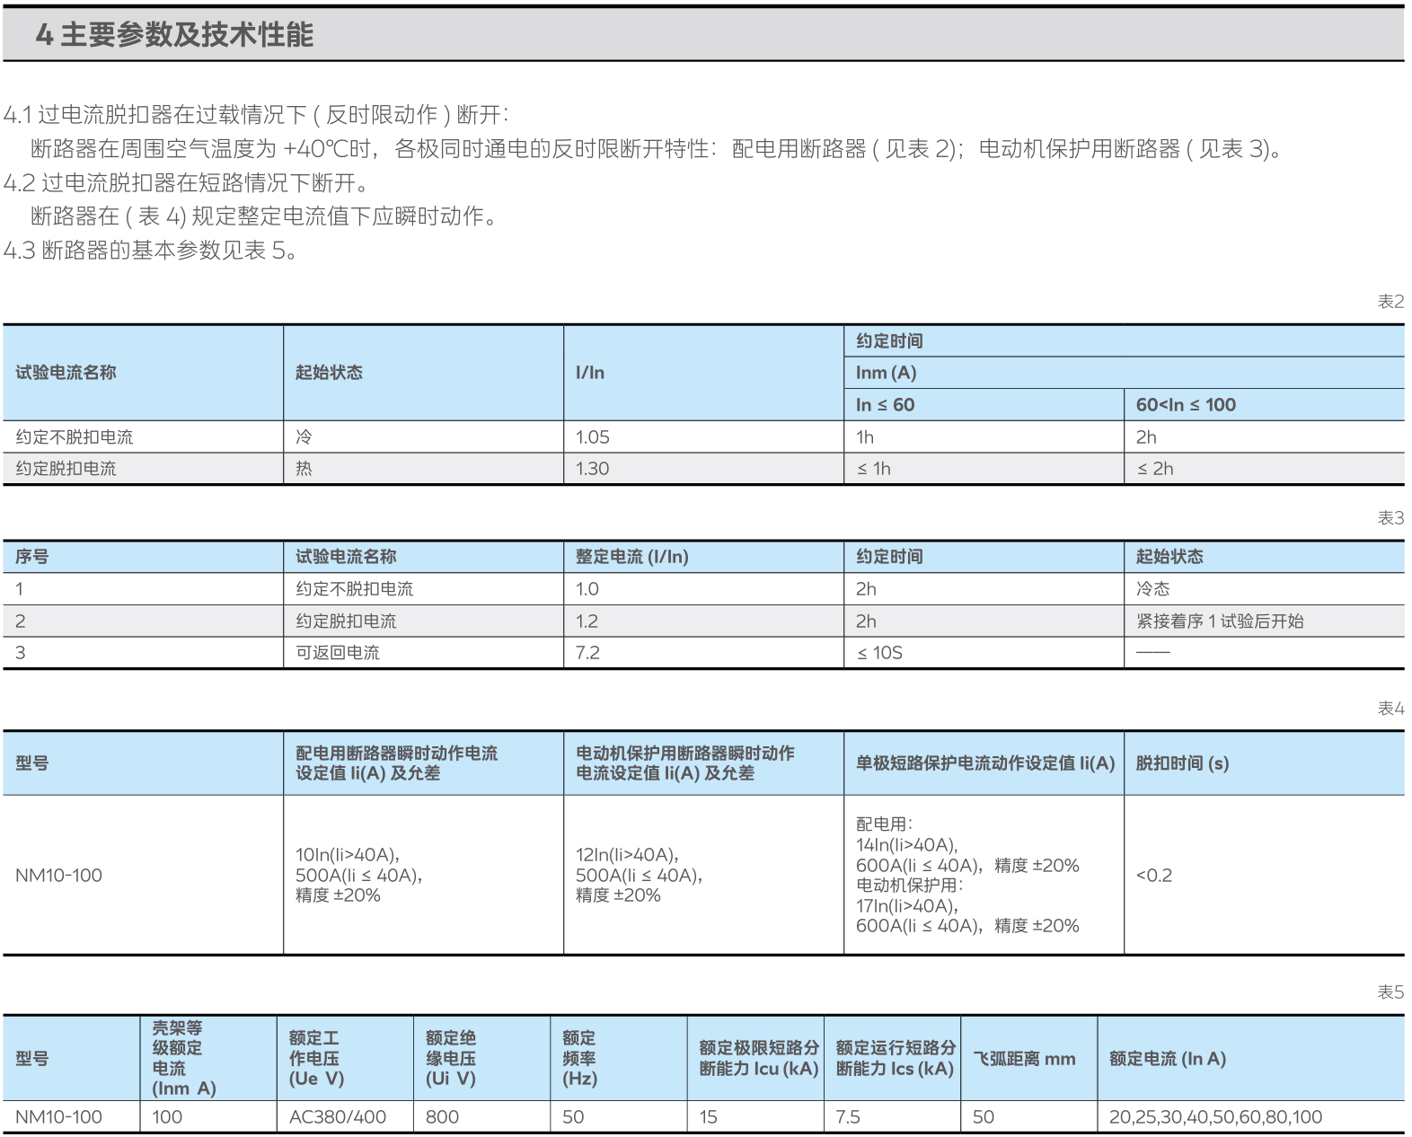The width and height of the screenshot is (1412, 1137).
Task: Select header "起始状态" in table 2
Action: pos(329,373)
